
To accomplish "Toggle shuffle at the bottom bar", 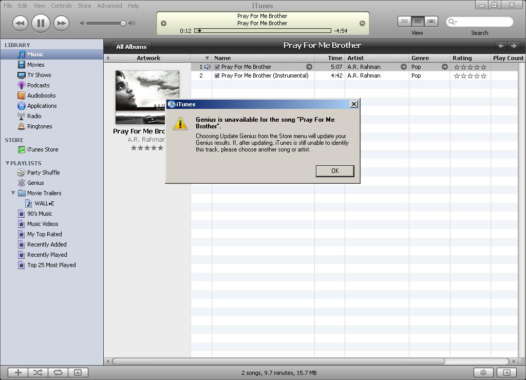I will tap(38, 373).
